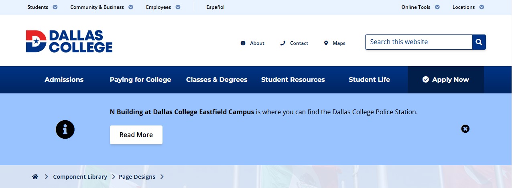Go to Page Designs breadcrumb
The height and width of the screenshot is (188, 512).
[x=137, y=177]
